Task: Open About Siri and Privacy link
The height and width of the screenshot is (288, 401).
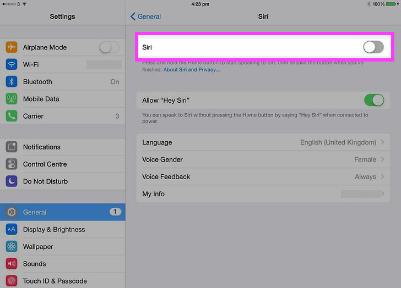Action: coord(192,69)
